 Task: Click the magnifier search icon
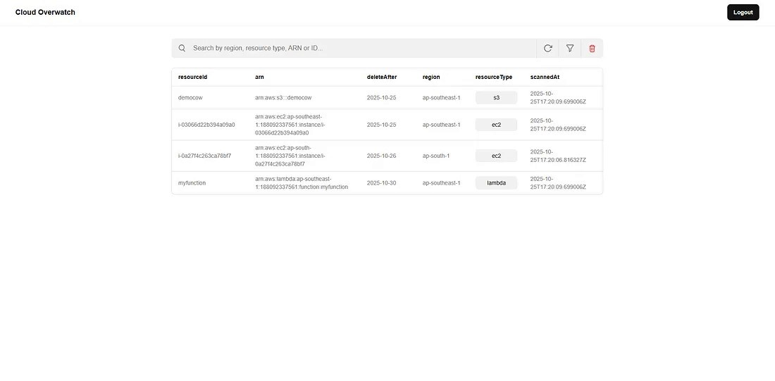(182, 48)
